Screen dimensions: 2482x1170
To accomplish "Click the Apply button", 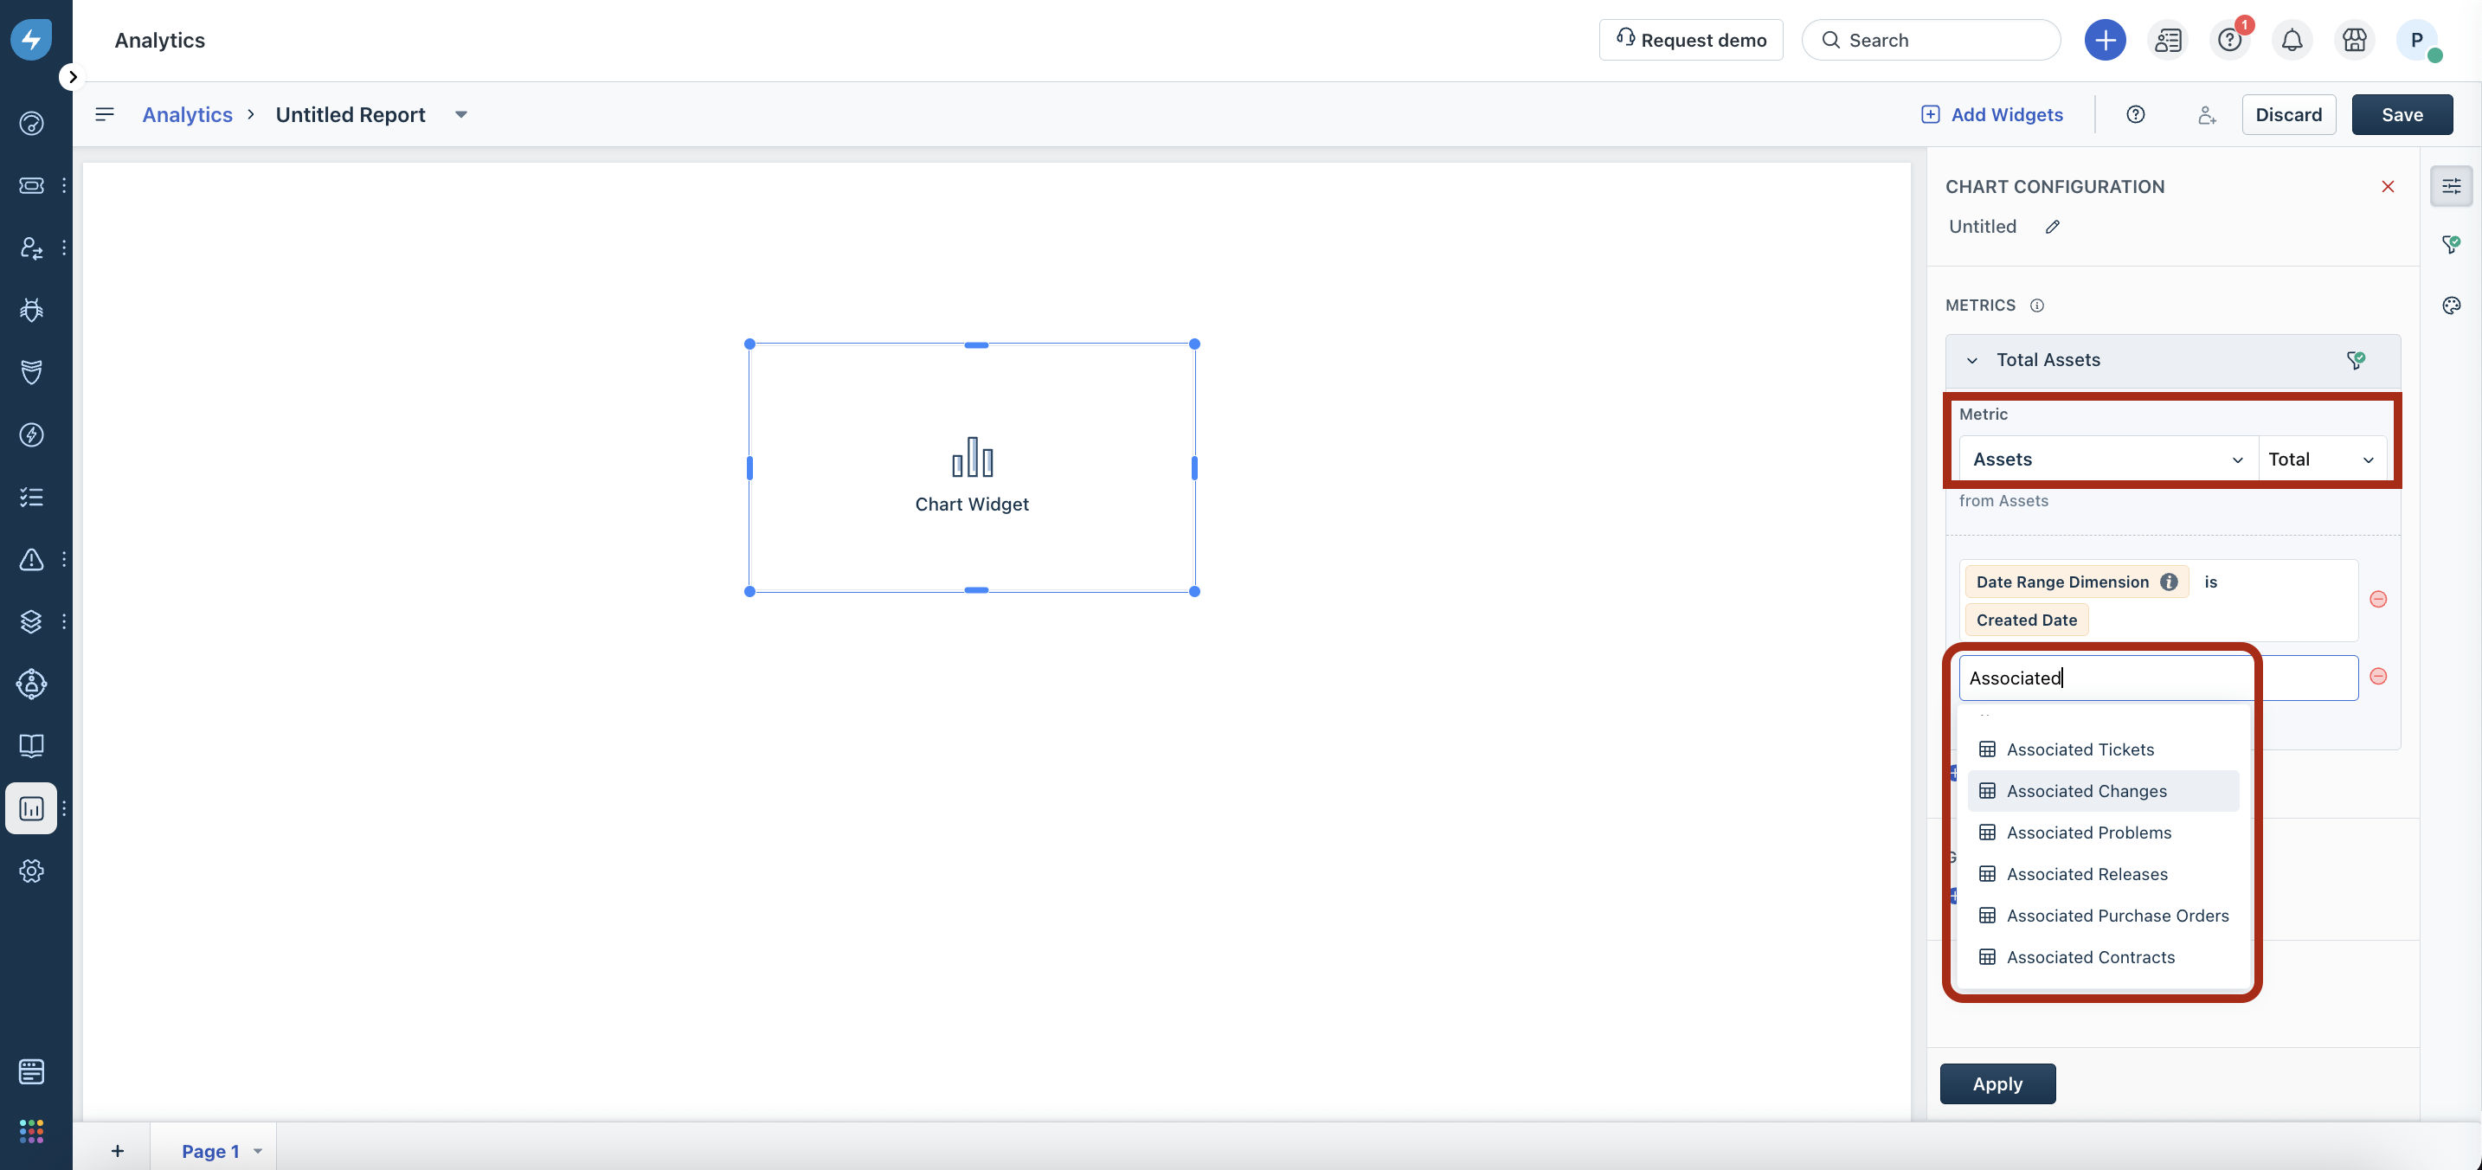I will 1997,1083.
